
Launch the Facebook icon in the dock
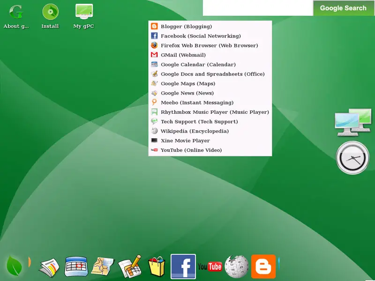tap(183, 266)
